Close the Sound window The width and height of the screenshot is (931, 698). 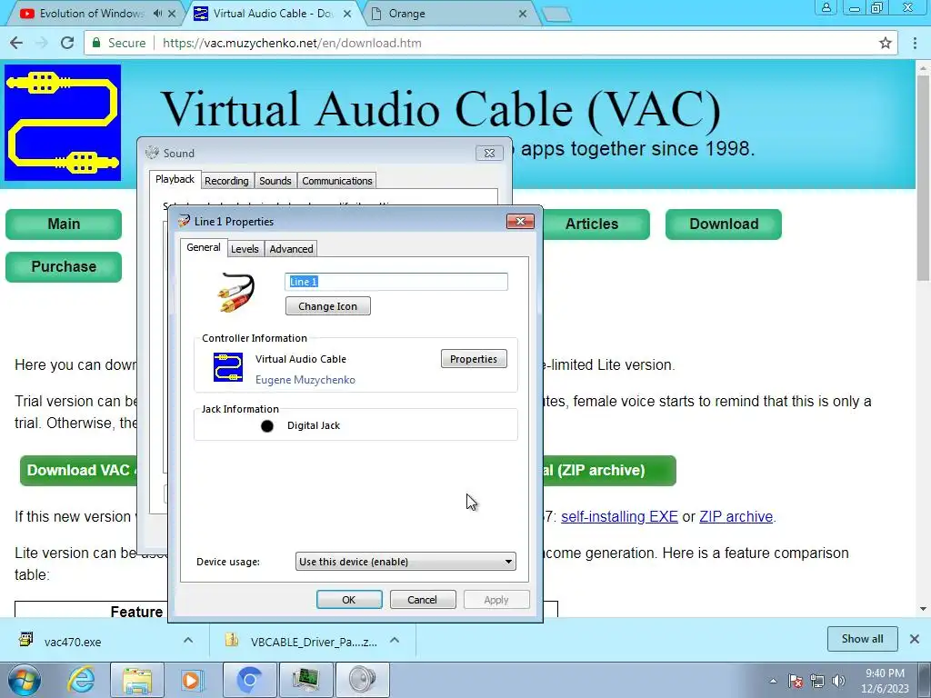tap(489, 153)
